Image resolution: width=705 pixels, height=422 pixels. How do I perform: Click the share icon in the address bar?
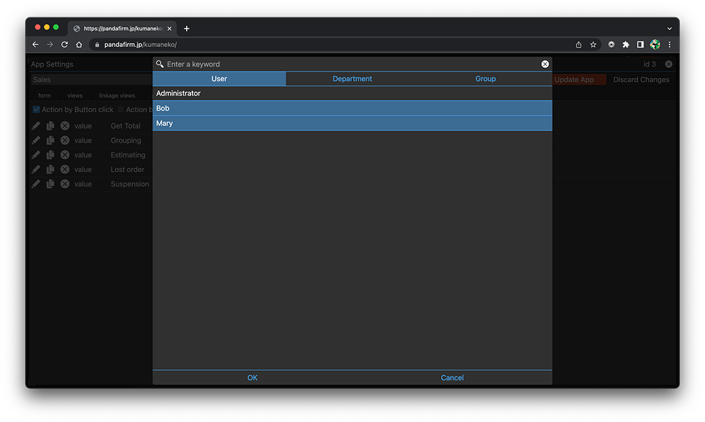[x=578, y=44]
